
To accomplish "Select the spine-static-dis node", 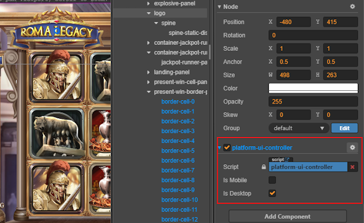I will click(x=188, y=33).
